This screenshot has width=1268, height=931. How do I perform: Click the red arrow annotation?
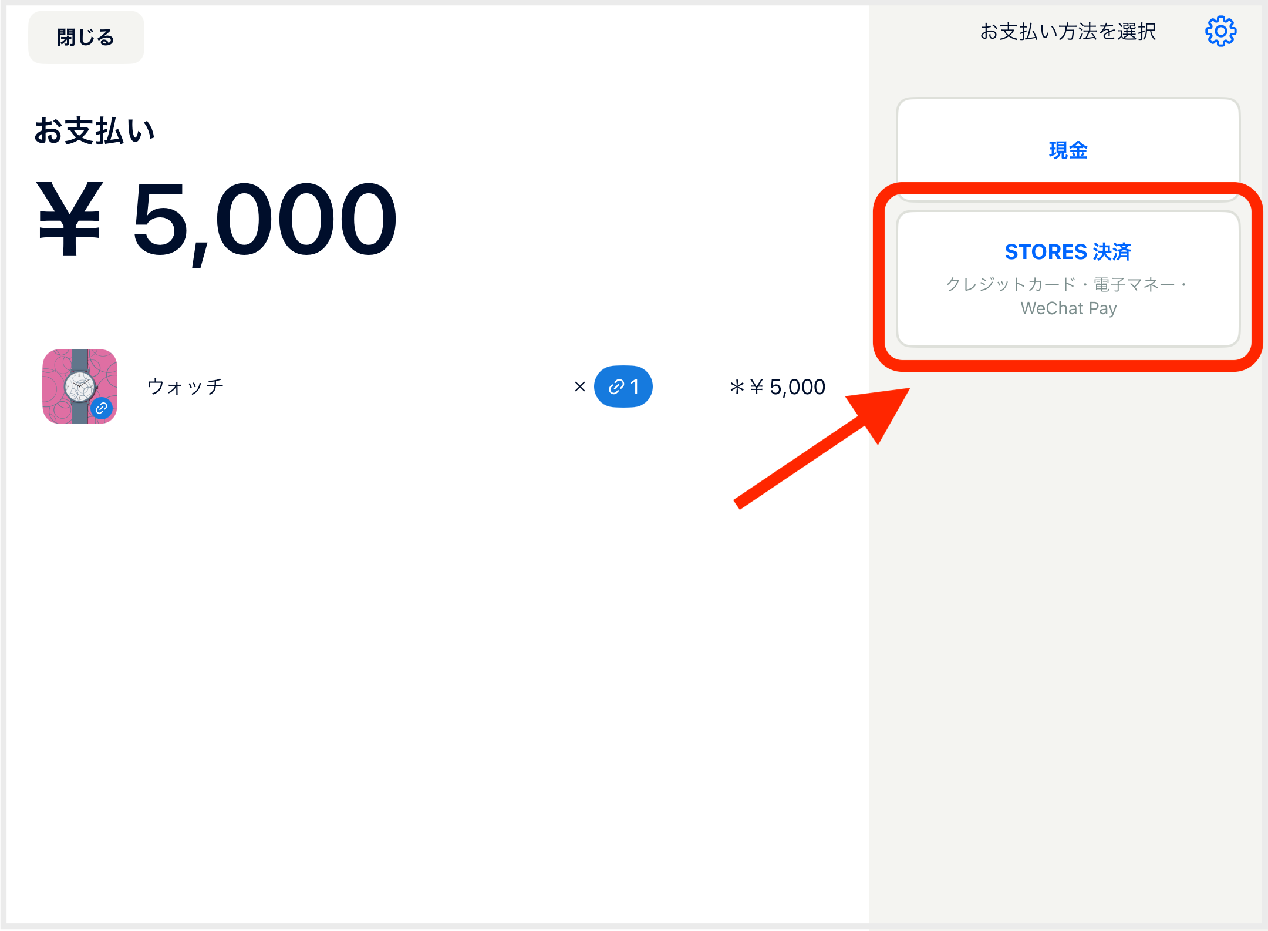click(x=822, y=448)
